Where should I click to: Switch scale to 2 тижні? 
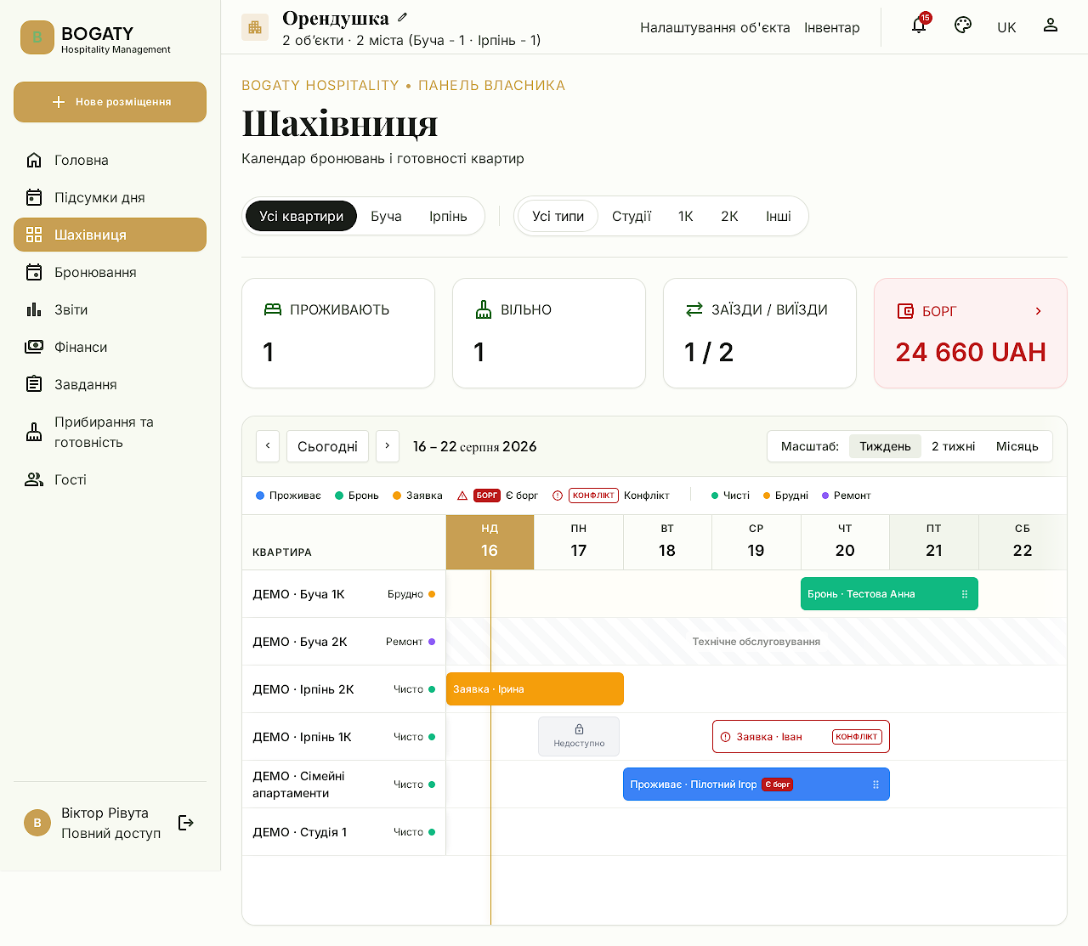[x=954, y=446]
